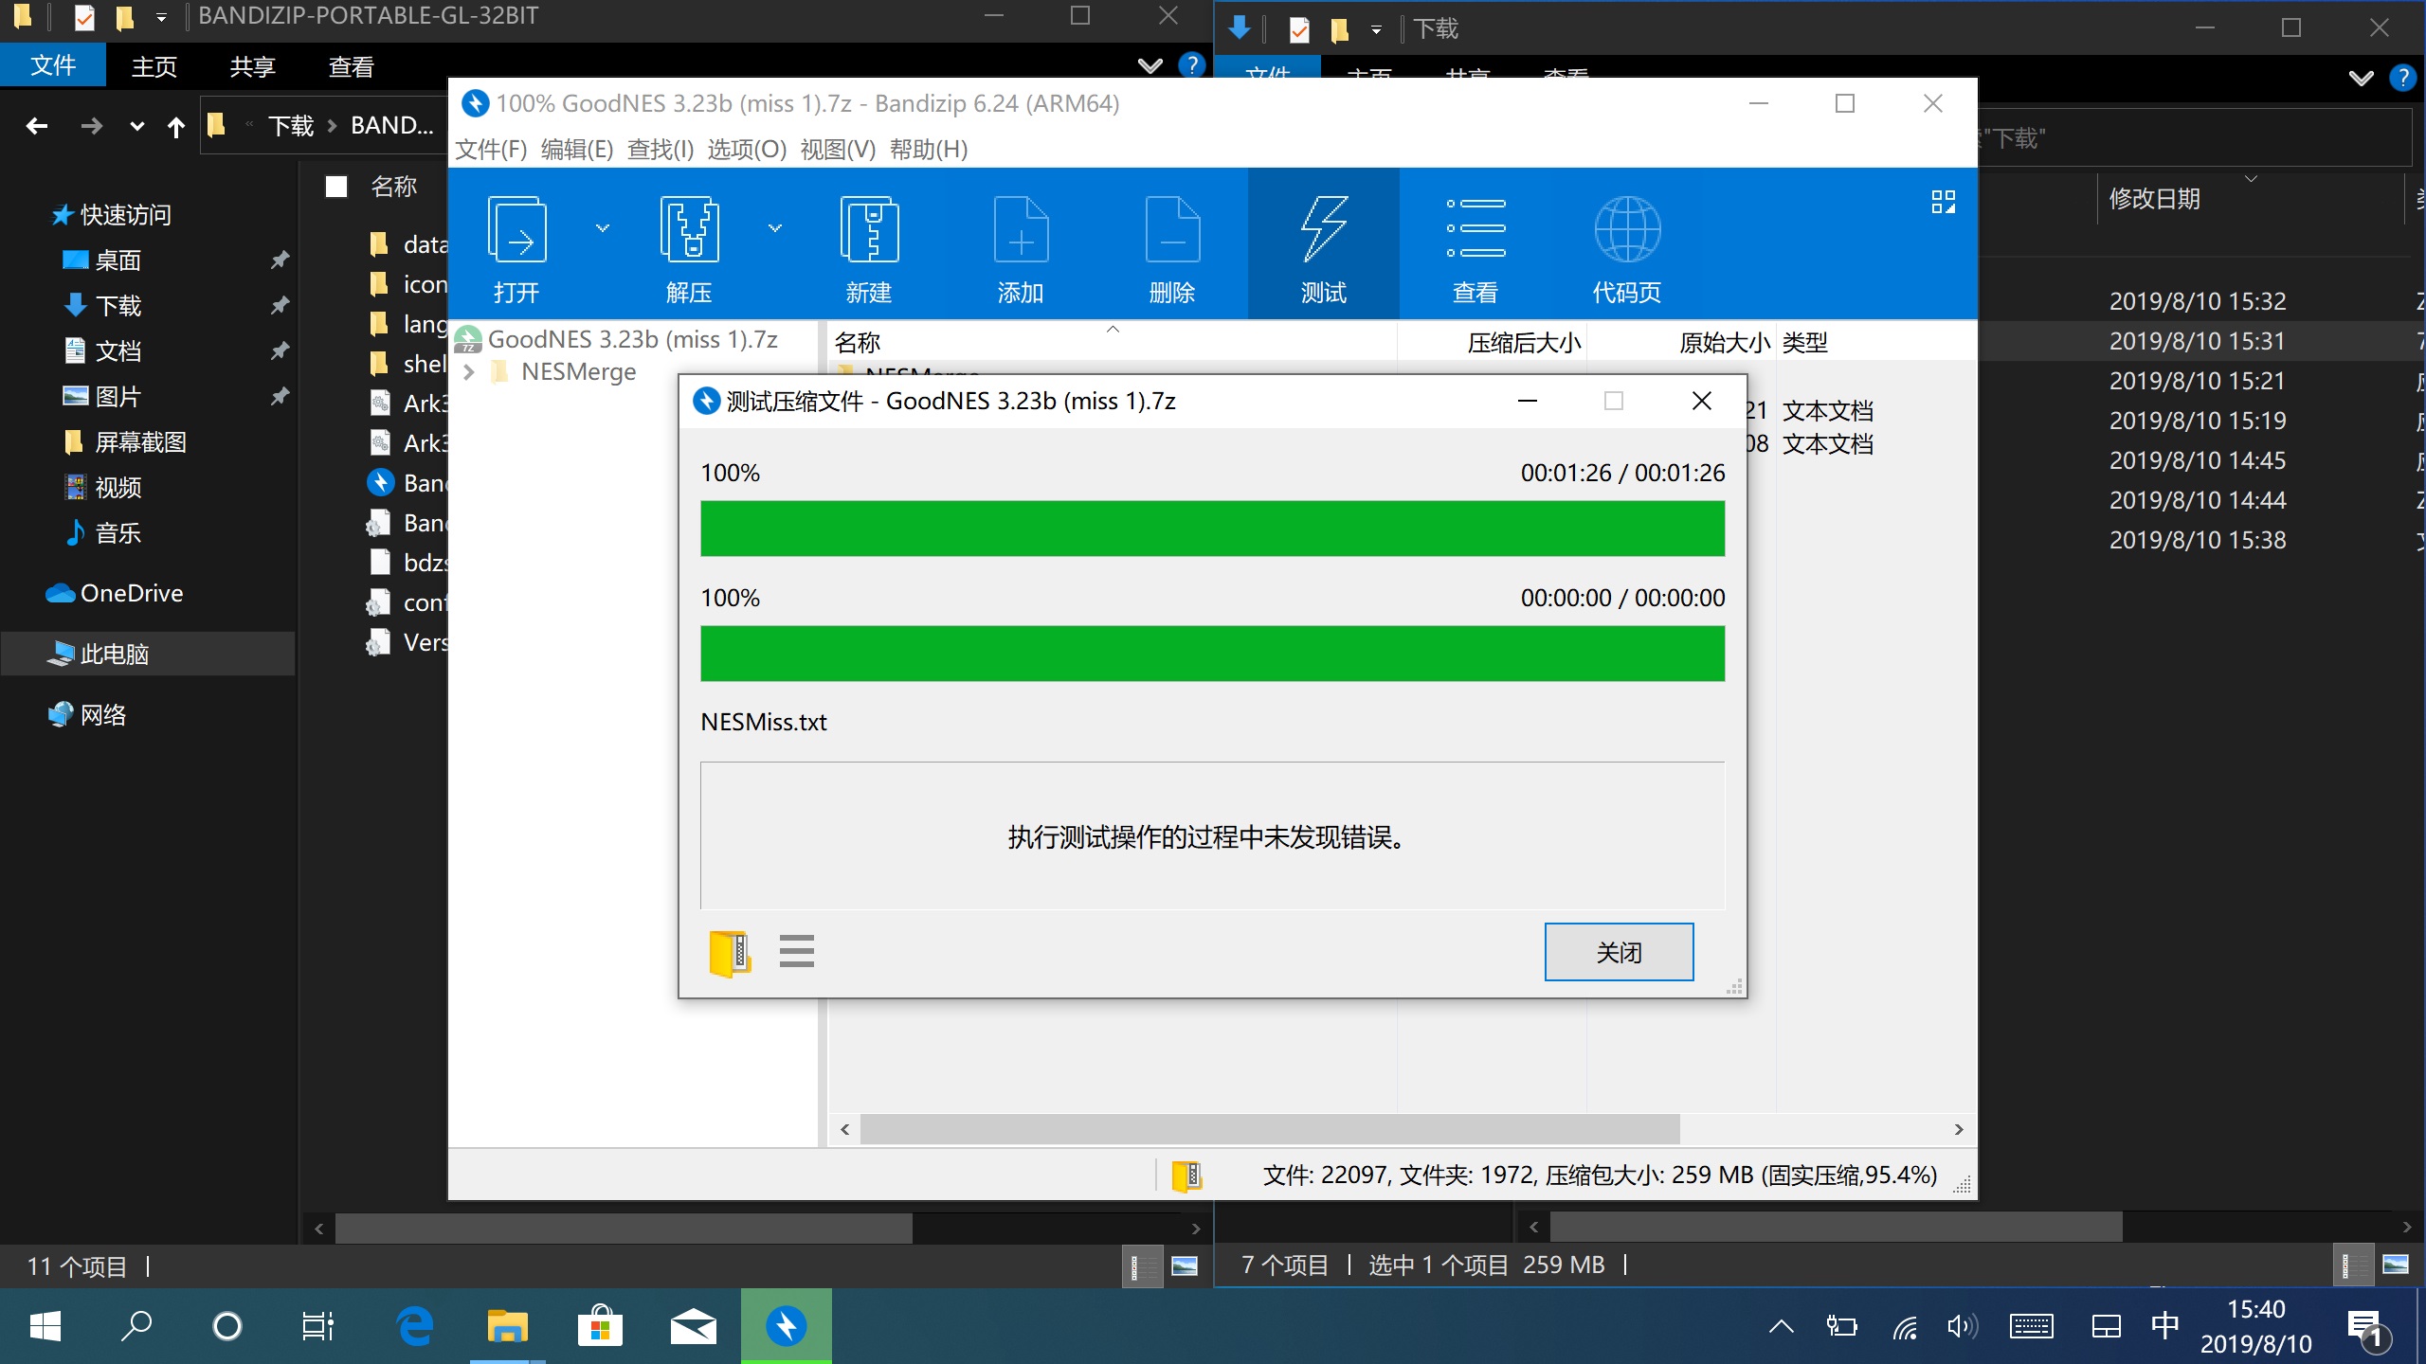The height and width of the screenshot is (1364, 2426).
Task: Click the Wi-Fi network tray icon
Action: 1905,1327
